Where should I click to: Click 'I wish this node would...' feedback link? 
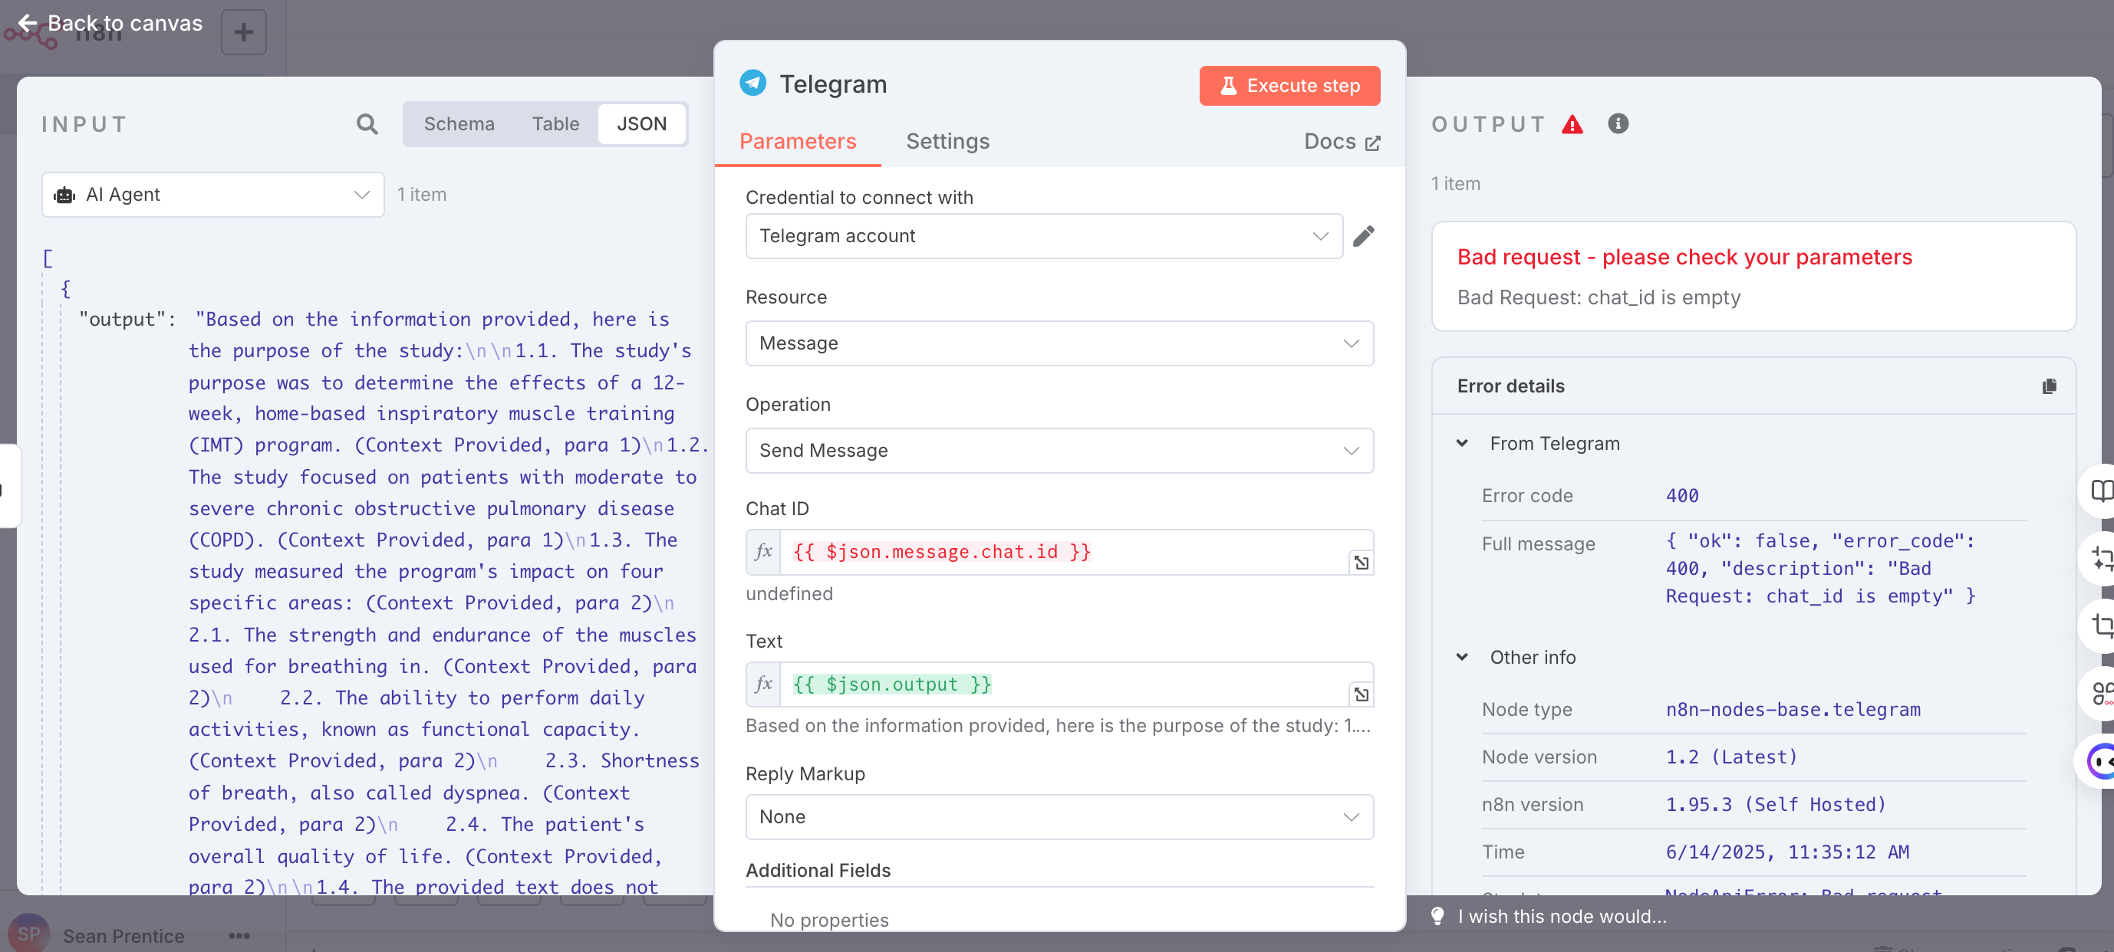click(1561, 916)
